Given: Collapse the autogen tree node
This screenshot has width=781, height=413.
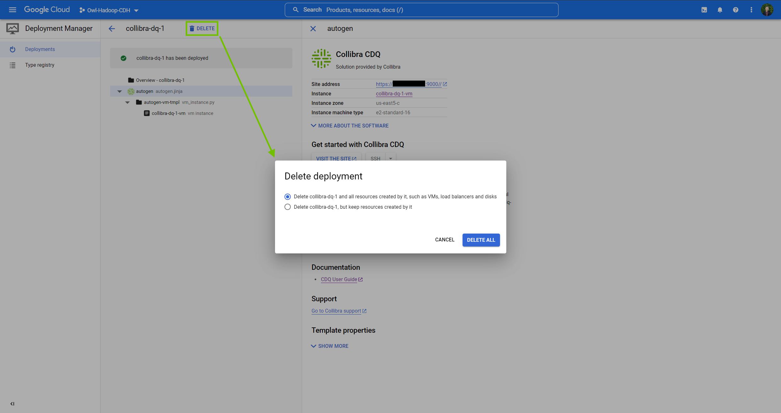Looking at the screenshot, I should click(120, 91).
